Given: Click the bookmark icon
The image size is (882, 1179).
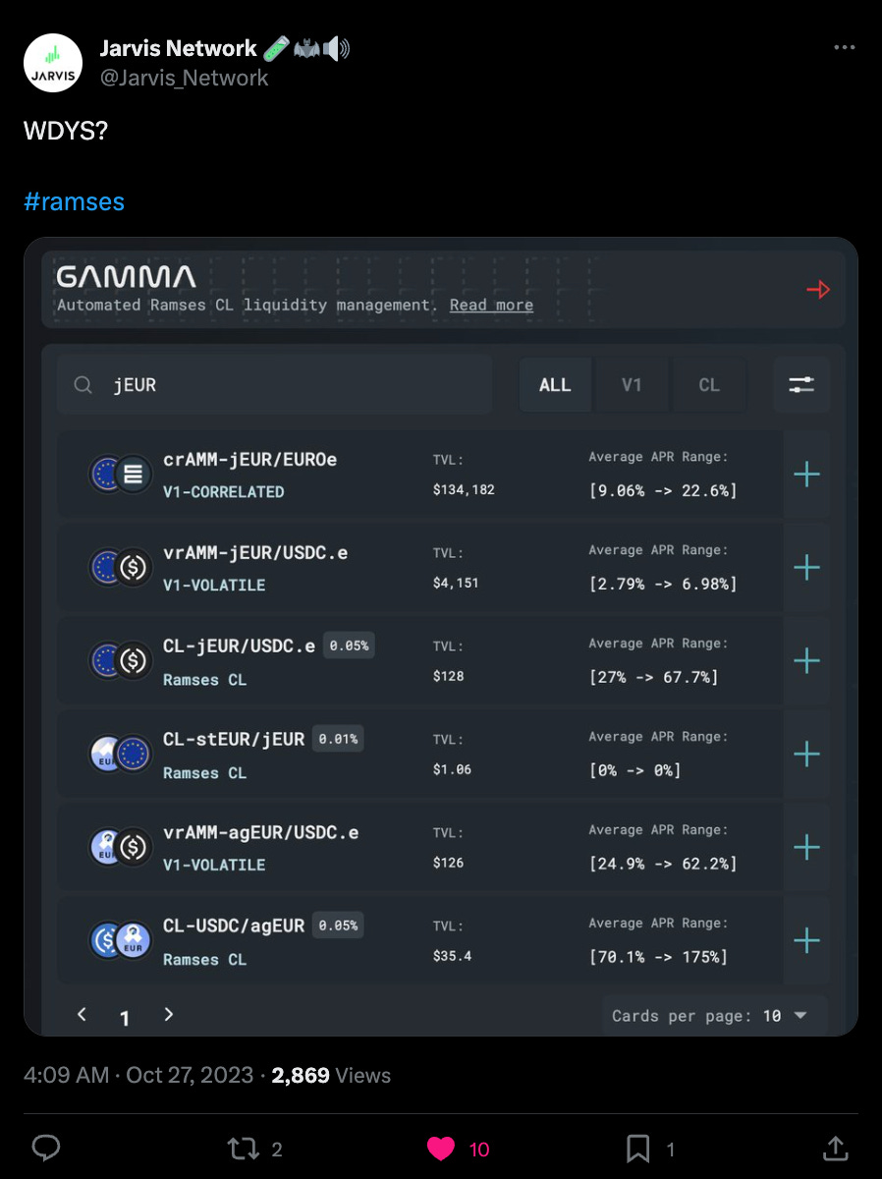Looking at the screenshot, I should 637,1149.
